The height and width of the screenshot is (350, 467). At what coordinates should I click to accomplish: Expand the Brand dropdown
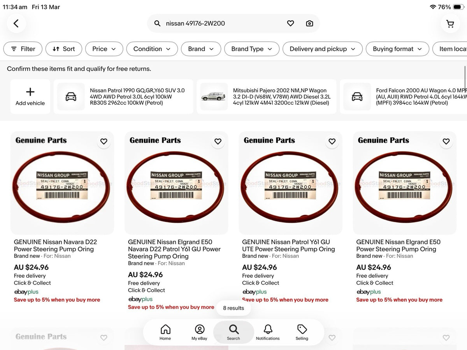pyautogui.click(x=201, y=49)
